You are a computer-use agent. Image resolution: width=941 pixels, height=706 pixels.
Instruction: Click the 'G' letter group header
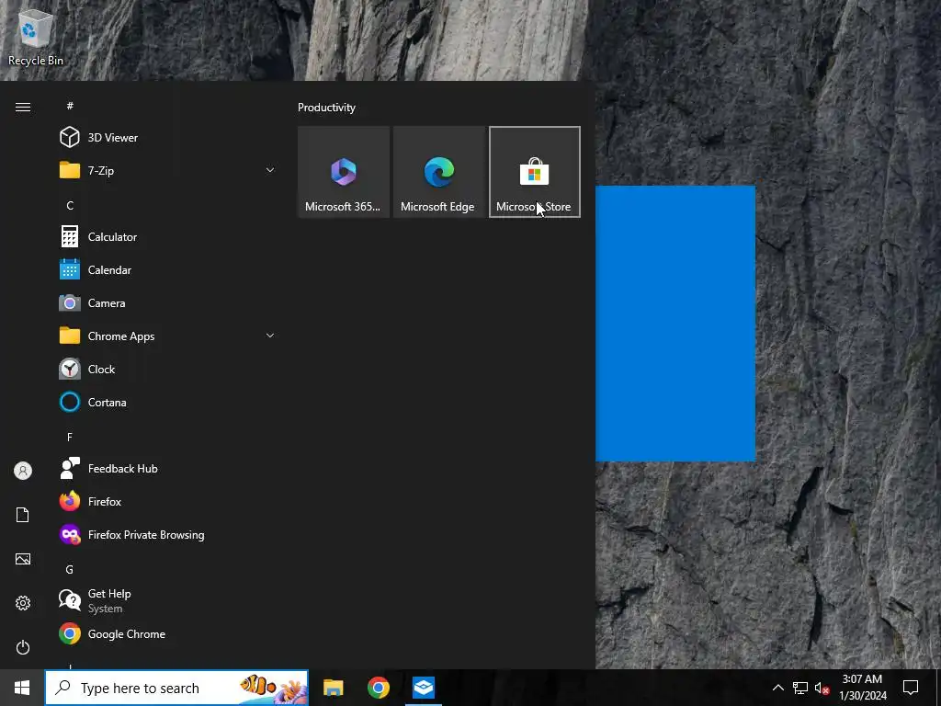[70, 569]
